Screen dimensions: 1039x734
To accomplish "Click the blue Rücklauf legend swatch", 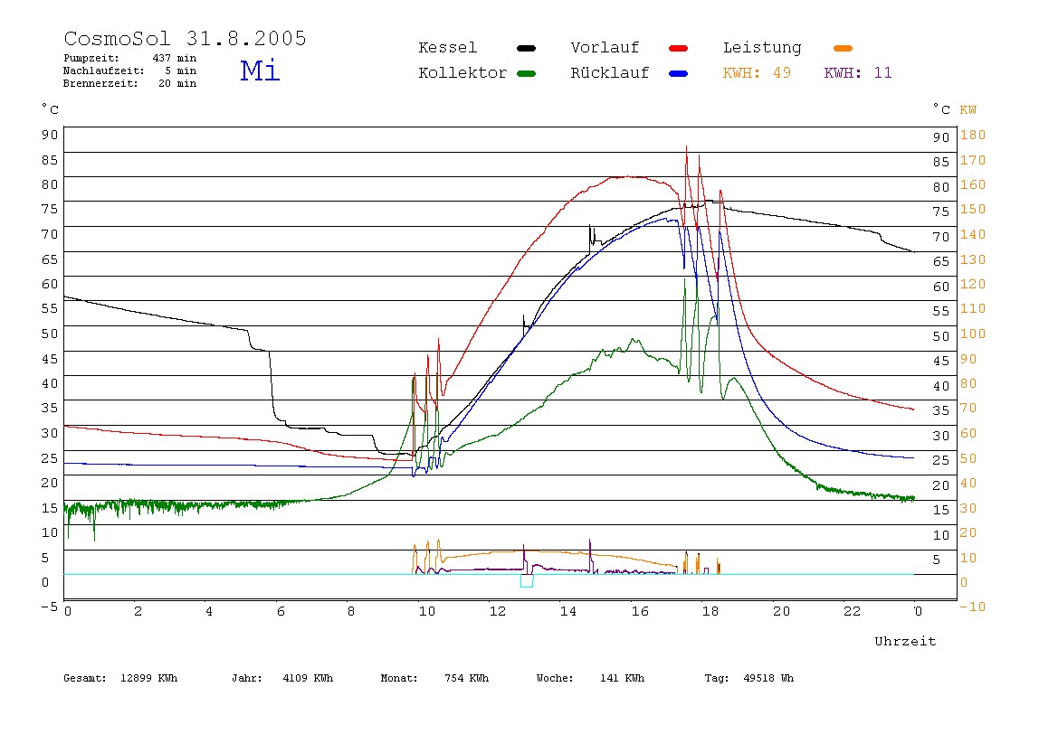I will (x=679, y=73).
